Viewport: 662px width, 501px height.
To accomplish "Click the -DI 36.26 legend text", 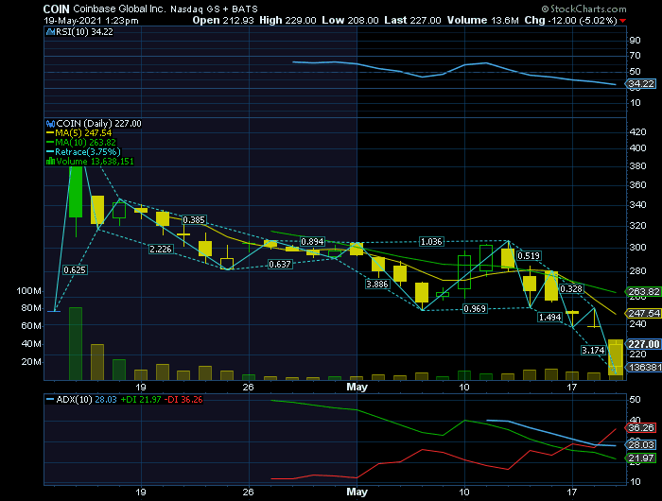I will [183, 399].
